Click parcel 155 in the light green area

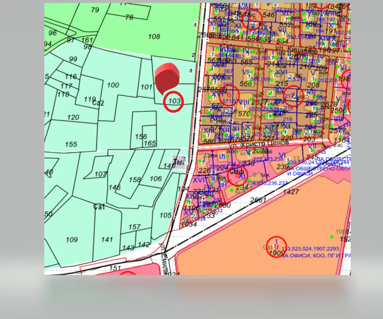coord(71,145)
